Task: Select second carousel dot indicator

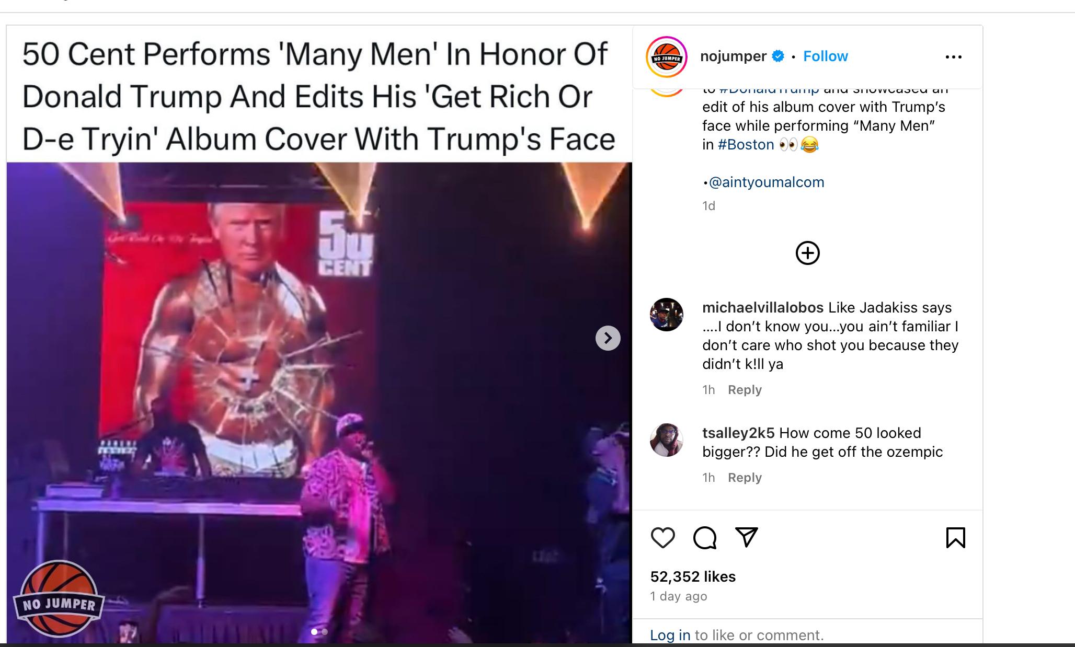Action: tap(325, 632)
